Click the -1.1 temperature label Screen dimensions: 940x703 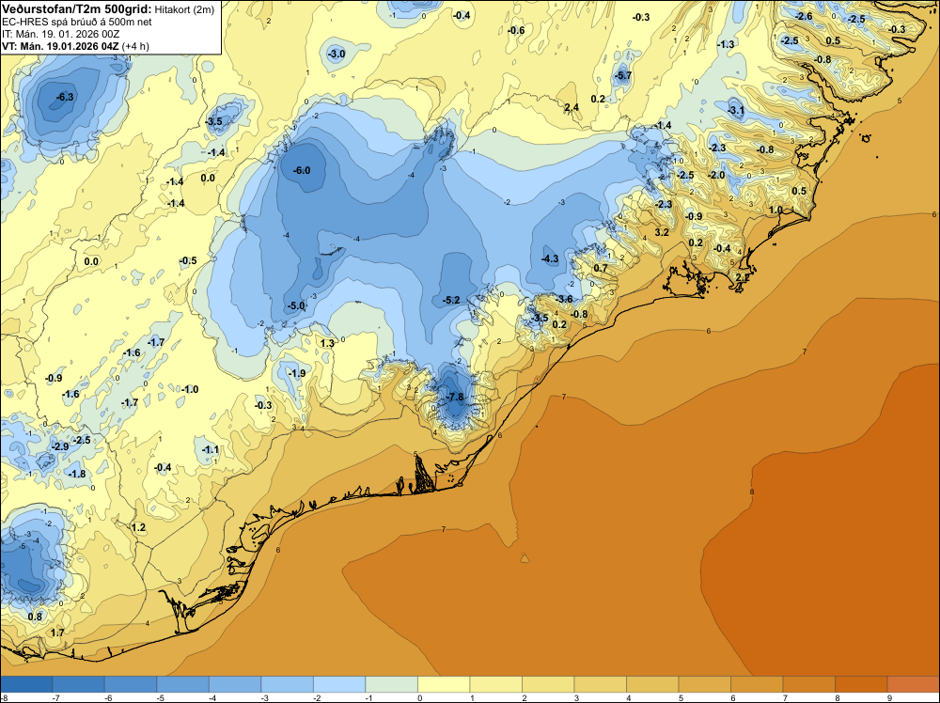coord(211,449)
